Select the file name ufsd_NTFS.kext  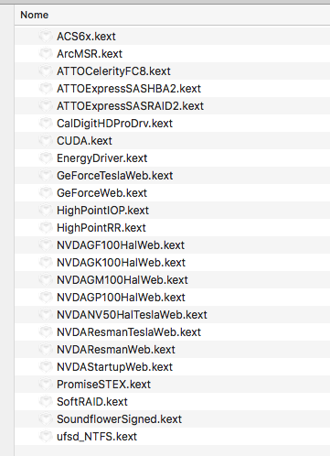pyautogui.click(x=97, y=437)
